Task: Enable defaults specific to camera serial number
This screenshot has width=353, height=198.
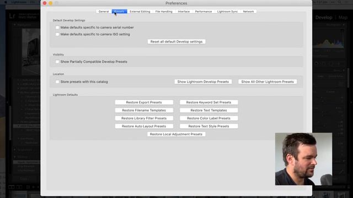Action: (x=57, y=28)
